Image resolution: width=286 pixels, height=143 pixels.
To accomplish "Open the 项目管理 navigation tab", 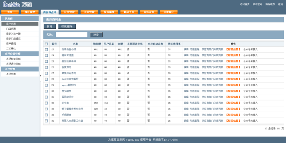I will pyautogui.click(x=30, y=12).
